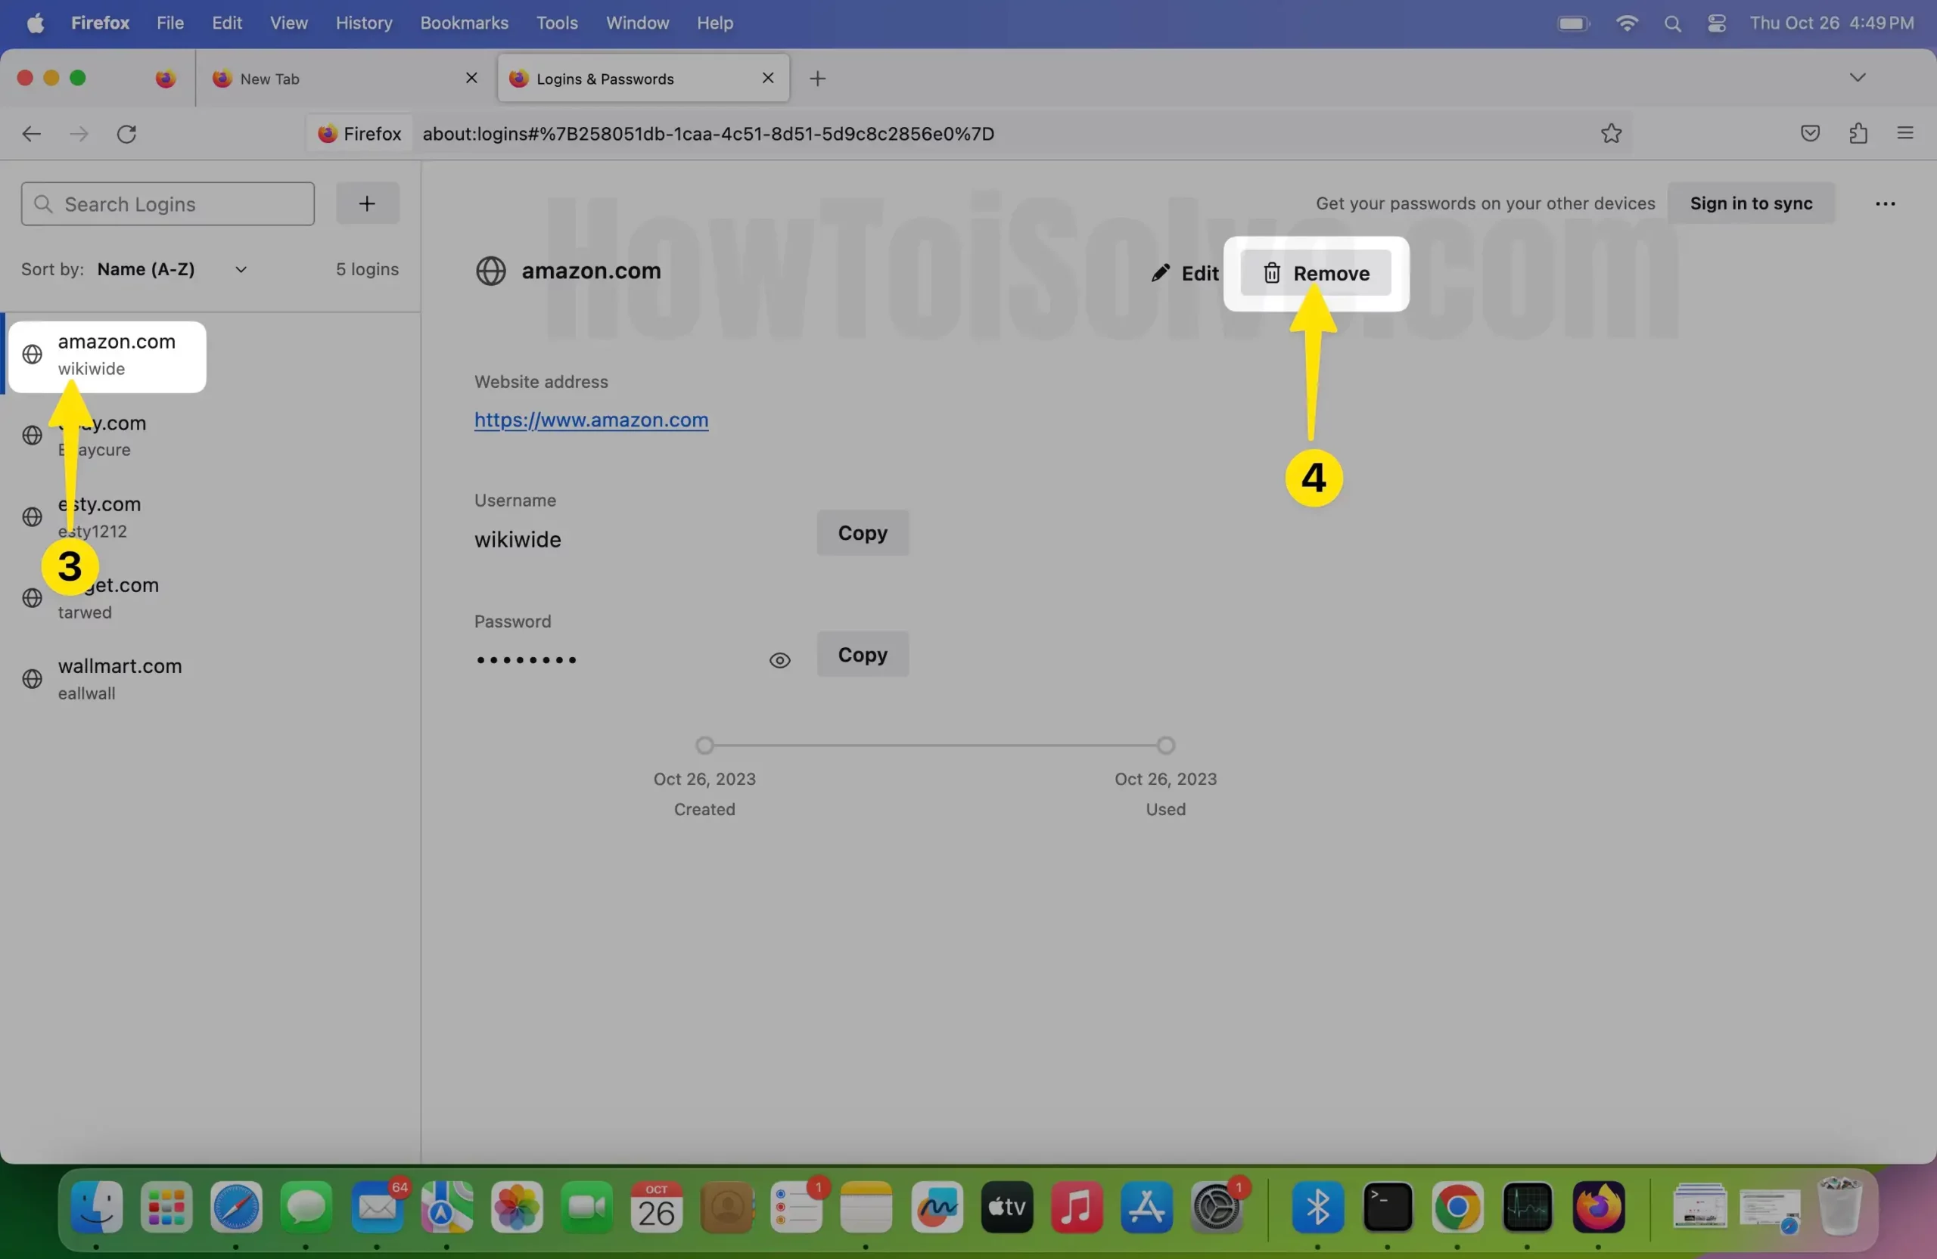Open App Store from the Dock
This screenshot has height=1259, width=1937.
(1147, 1207)
